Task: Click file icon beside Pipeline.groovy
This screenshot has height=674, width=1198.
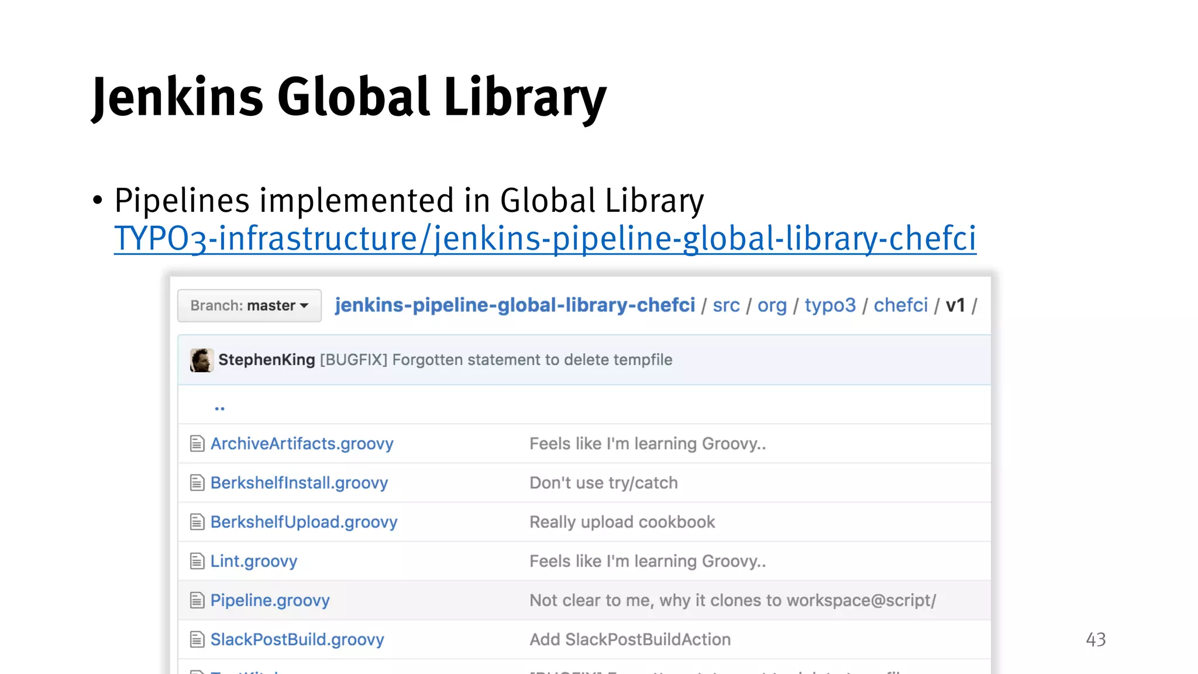Action: (197, 601)
